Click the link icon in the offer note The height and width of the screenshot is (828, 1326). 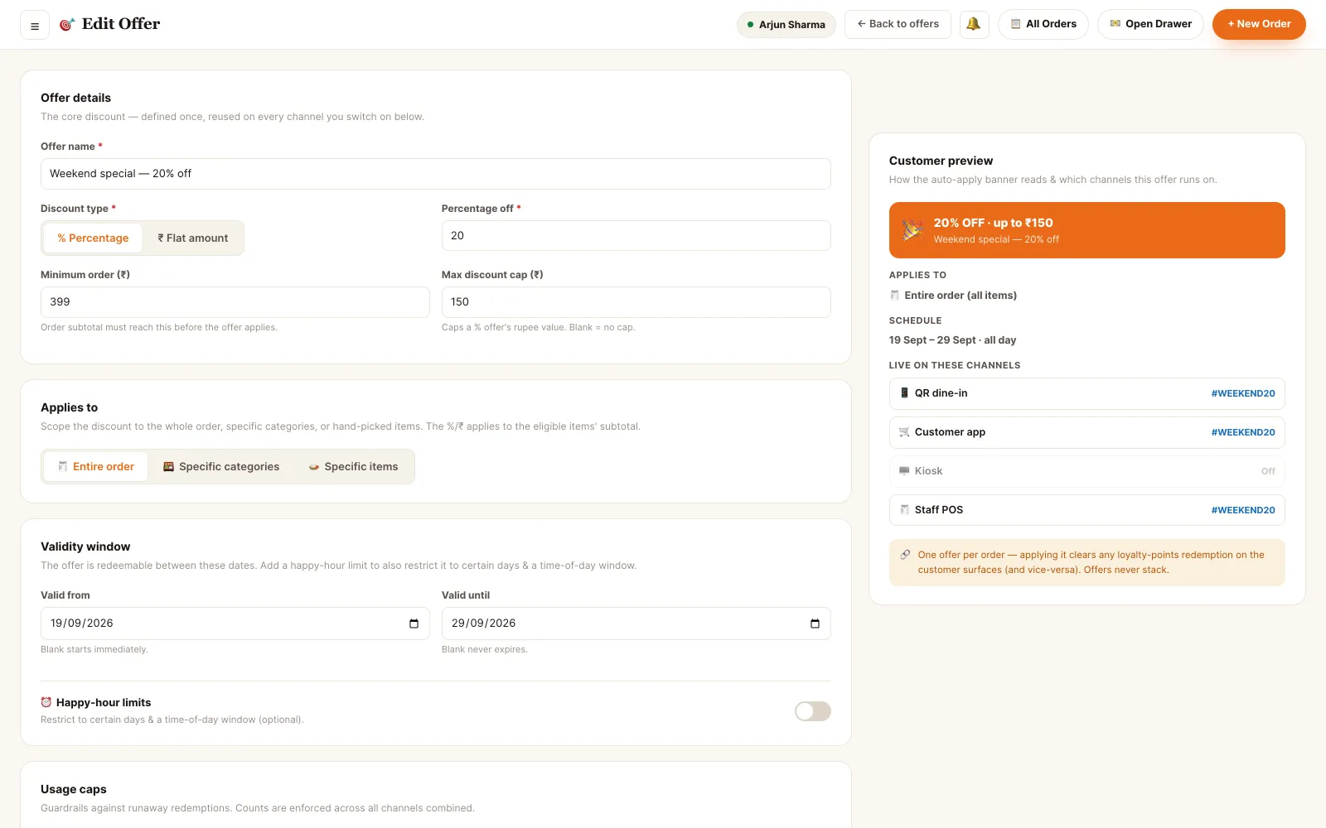[905, 555]
